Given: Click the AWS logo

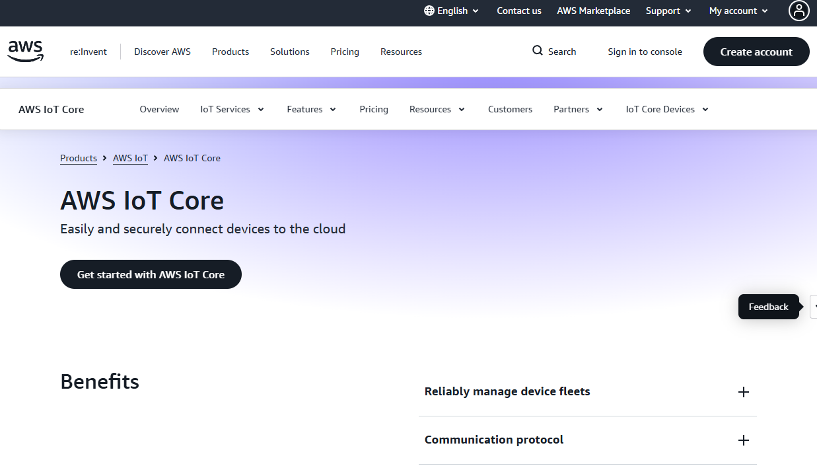Looking at the screenshot, I should pyautogui.click(x=26, y=51).
